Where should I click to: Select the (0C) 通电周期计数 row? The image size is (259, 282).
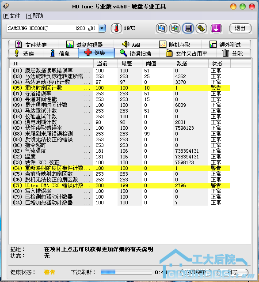click(x=121, y=122)
